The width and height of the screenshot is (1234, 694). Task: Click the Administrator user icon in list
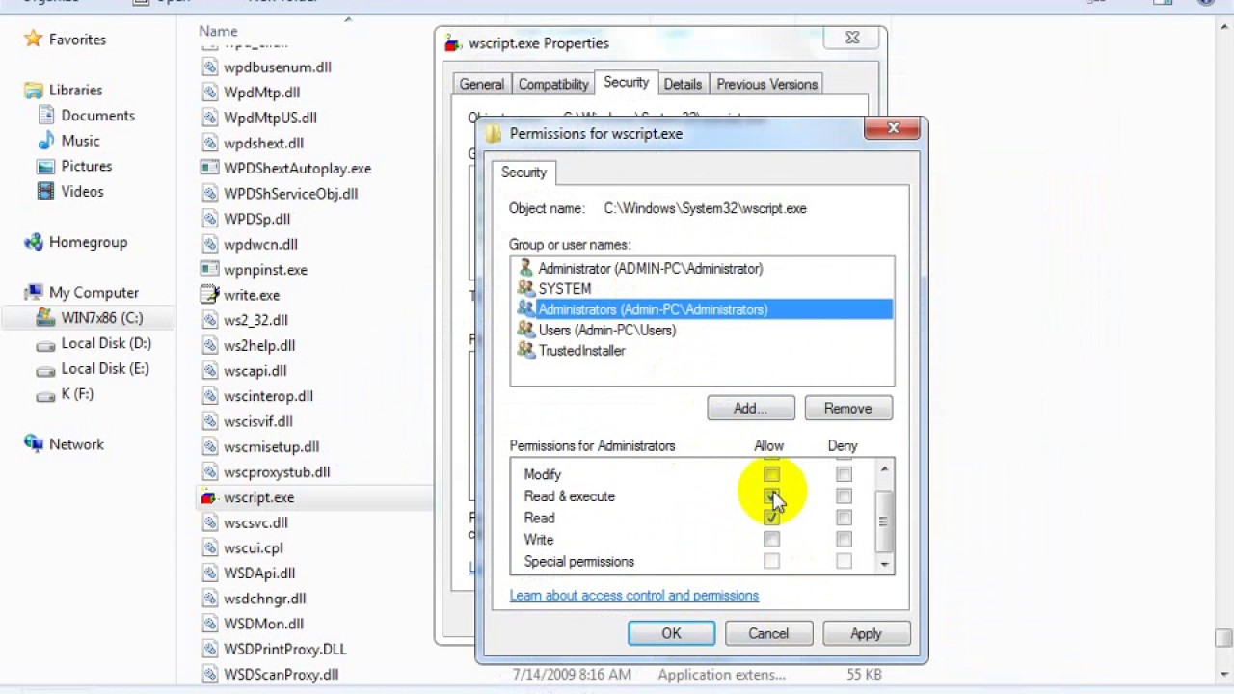point(525,268)
